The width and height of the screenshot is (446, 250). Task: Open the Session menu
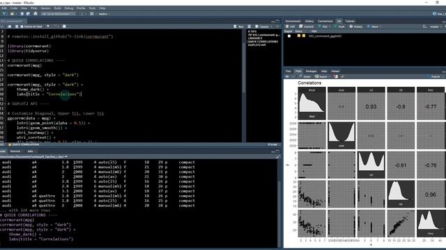point(45,8)
